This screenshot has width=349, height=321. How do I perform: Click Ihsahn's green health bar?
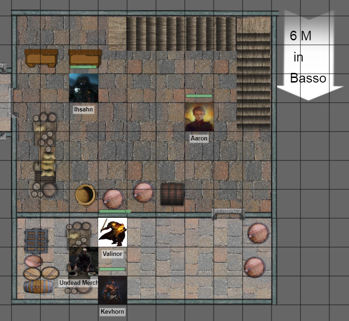click(83, 67)
